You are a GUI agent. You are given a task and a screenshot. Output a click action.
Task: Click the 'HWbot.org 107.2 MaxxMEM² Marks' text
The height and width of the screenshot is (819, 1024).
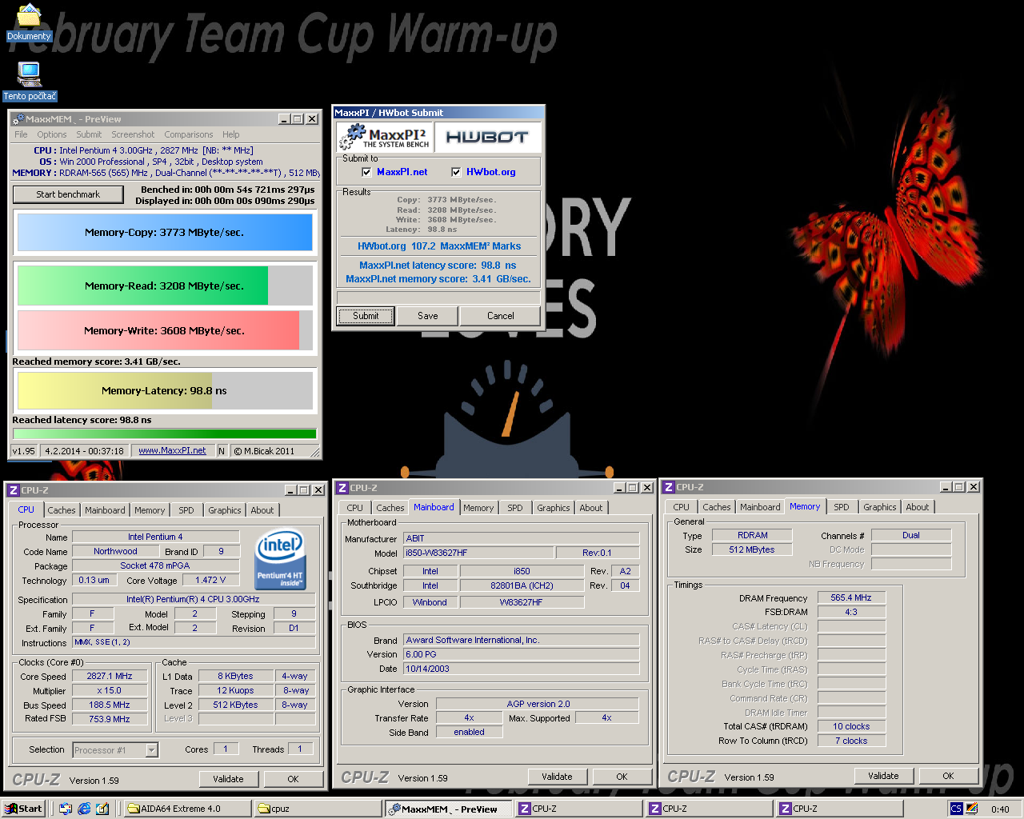[x=439, y=246]
